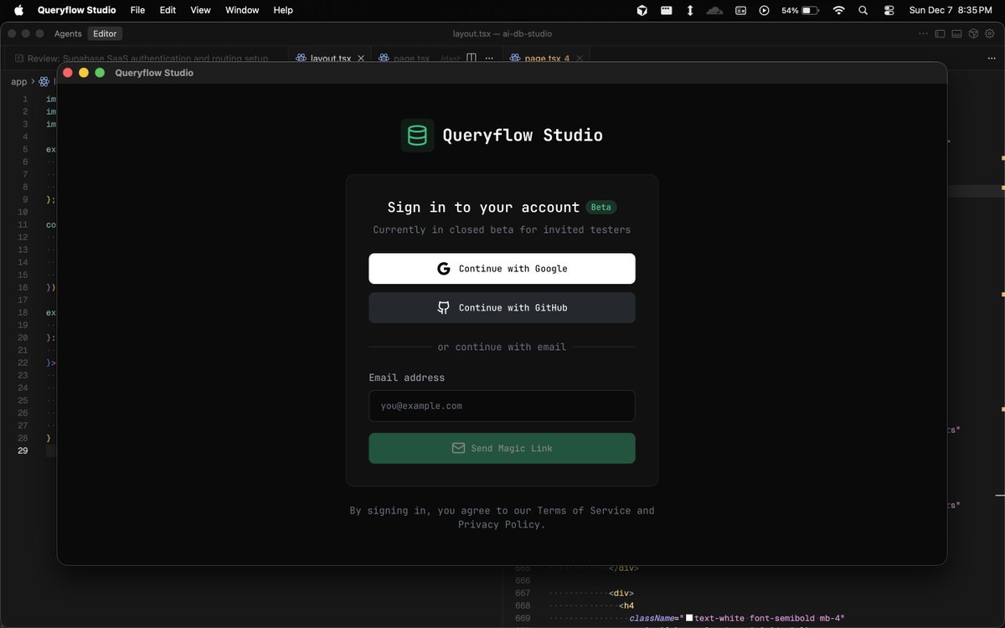This screenshot has width=1005, height=628.
Task: Click line number 16 in the editor gutter
Action: point(23,287)
